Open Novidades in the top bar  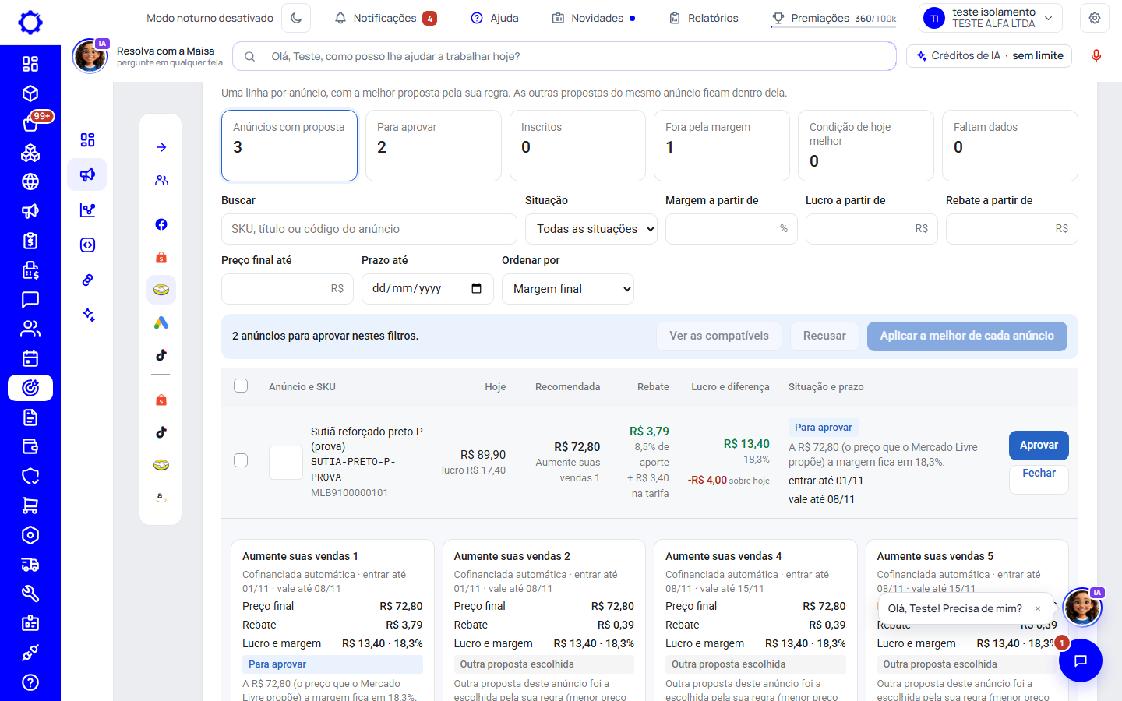pos(593,18)
